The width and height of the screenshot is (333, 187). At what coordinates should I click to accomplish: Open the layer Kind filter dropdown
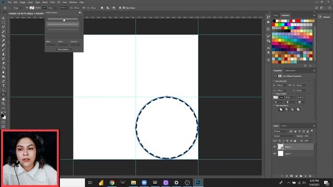pos(280,131)
